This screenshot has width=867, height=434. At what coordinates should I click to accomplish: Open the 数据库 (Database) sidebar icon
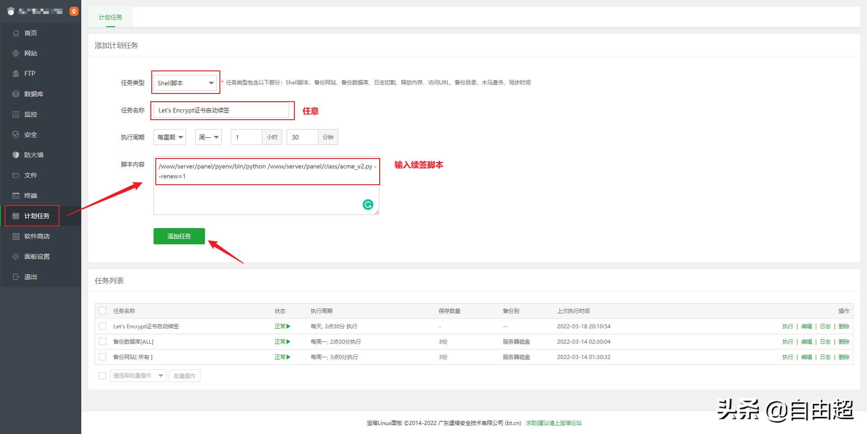33,93
